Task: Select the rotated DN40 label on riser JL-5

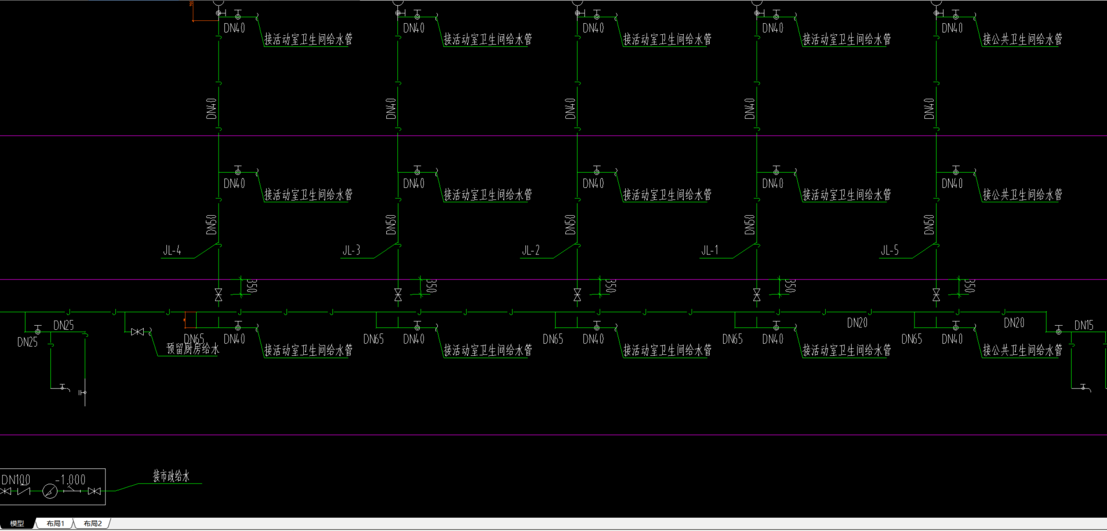Action: 929,108
